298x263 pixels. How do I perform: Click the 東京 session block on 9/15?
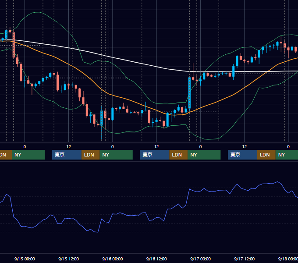point(67,155)
